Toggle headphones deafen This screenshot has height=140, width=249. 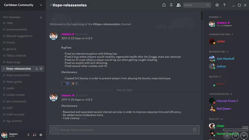[x=35, y=135]
